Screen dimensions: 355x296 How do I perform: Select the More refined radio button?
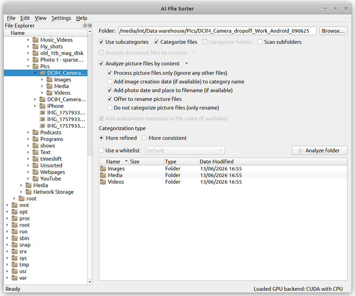pyautogui.click(x=102, y=138)
